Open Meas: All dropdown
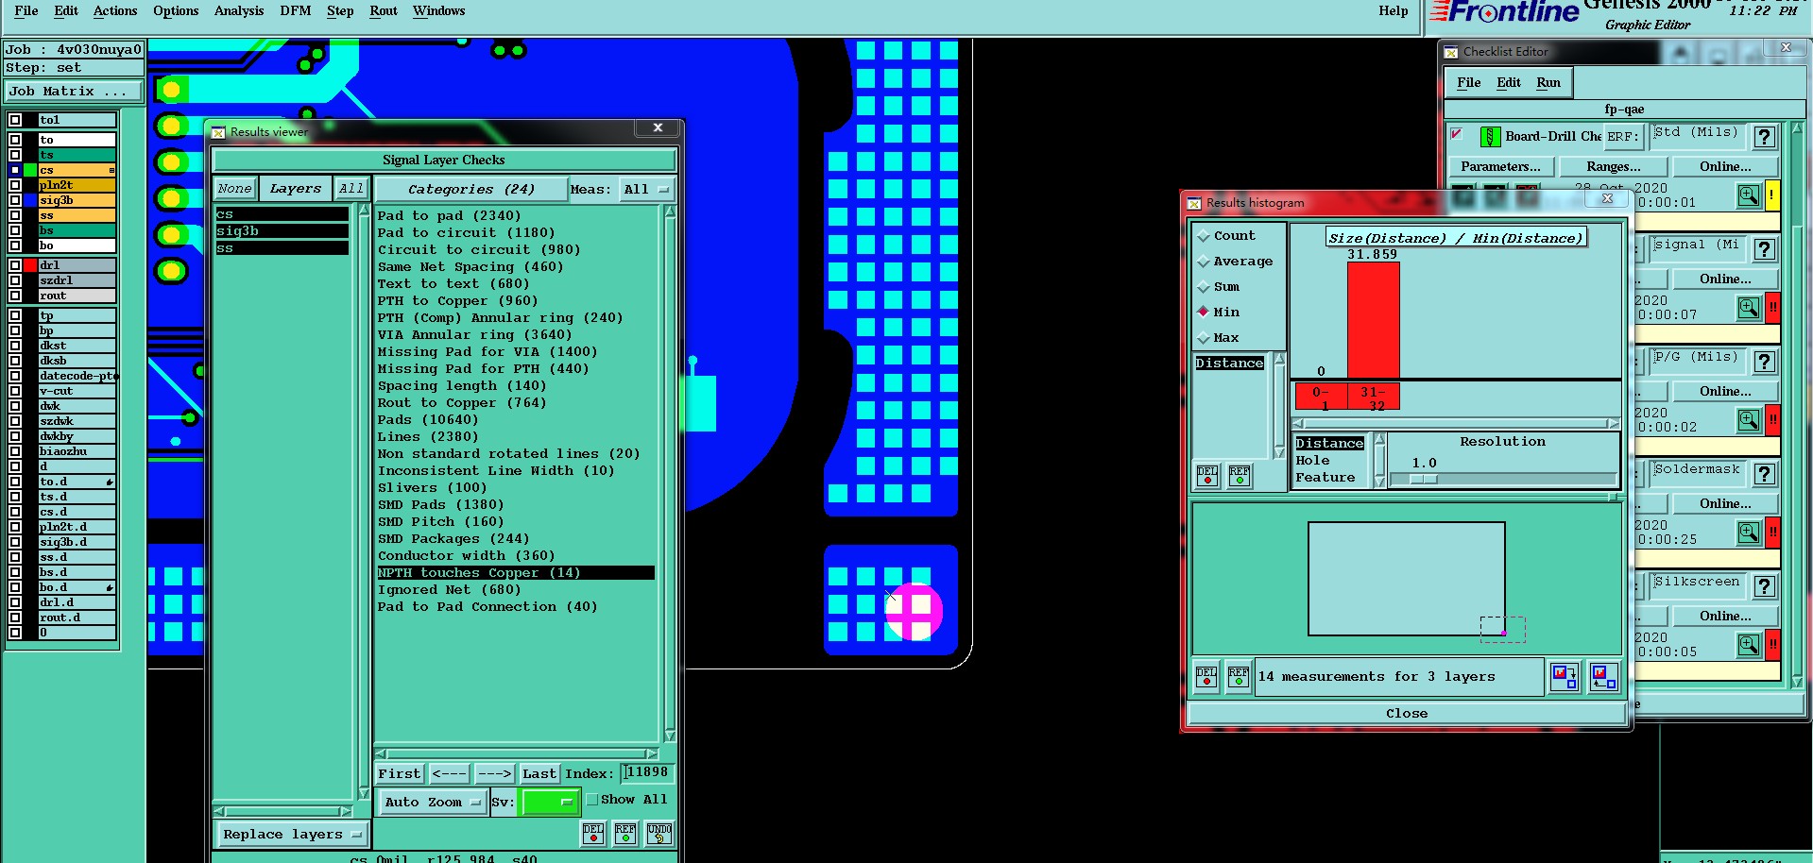 [647, 190]
